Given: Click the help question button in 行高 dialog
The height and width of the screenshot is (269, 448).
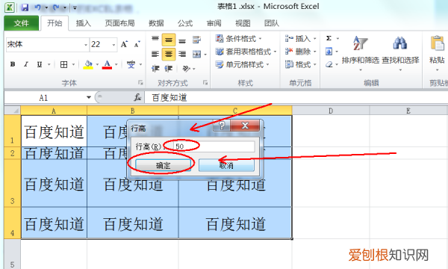Looking at the screenshot, I should pos(222,126).
